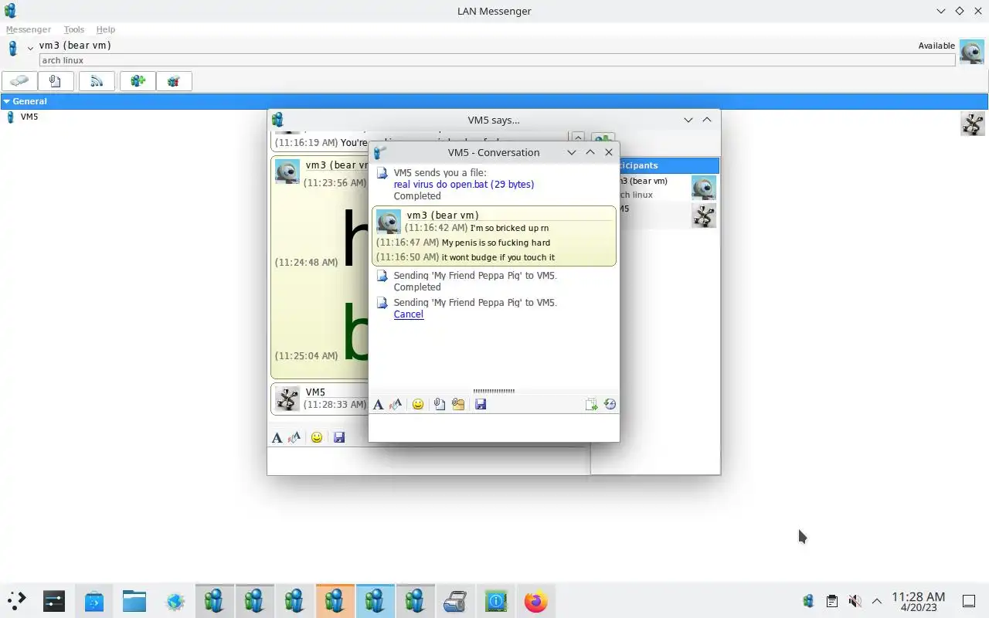This screenshot has height=618, width=989.
Task: Click the VM5 says window title icon
Action: pos(277,120)
